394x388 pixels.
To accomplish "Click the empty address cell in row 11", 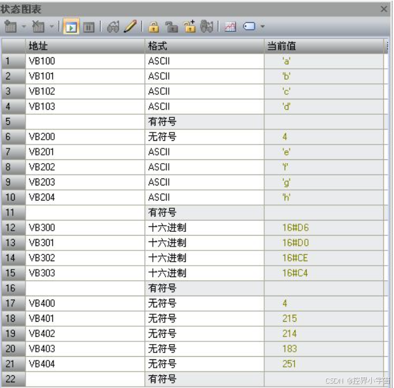I will (x=85, y=213).
